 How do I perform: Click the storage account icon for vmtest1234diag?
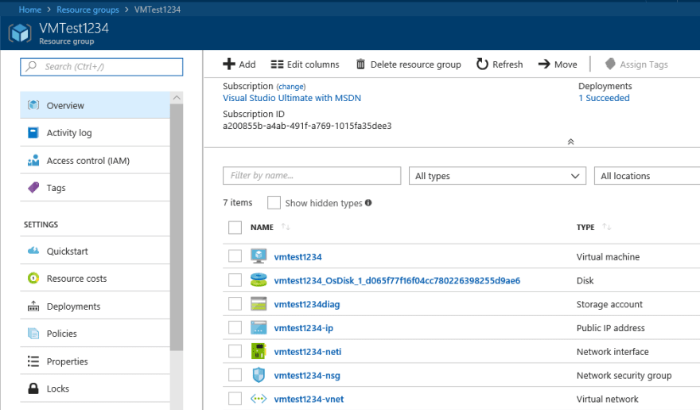[x=259, y=303]
